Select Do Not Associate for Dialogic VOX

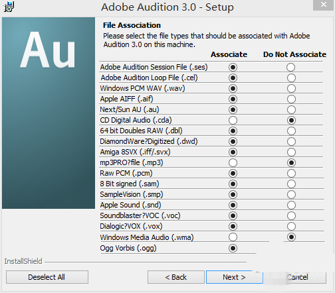click(291, 226)
